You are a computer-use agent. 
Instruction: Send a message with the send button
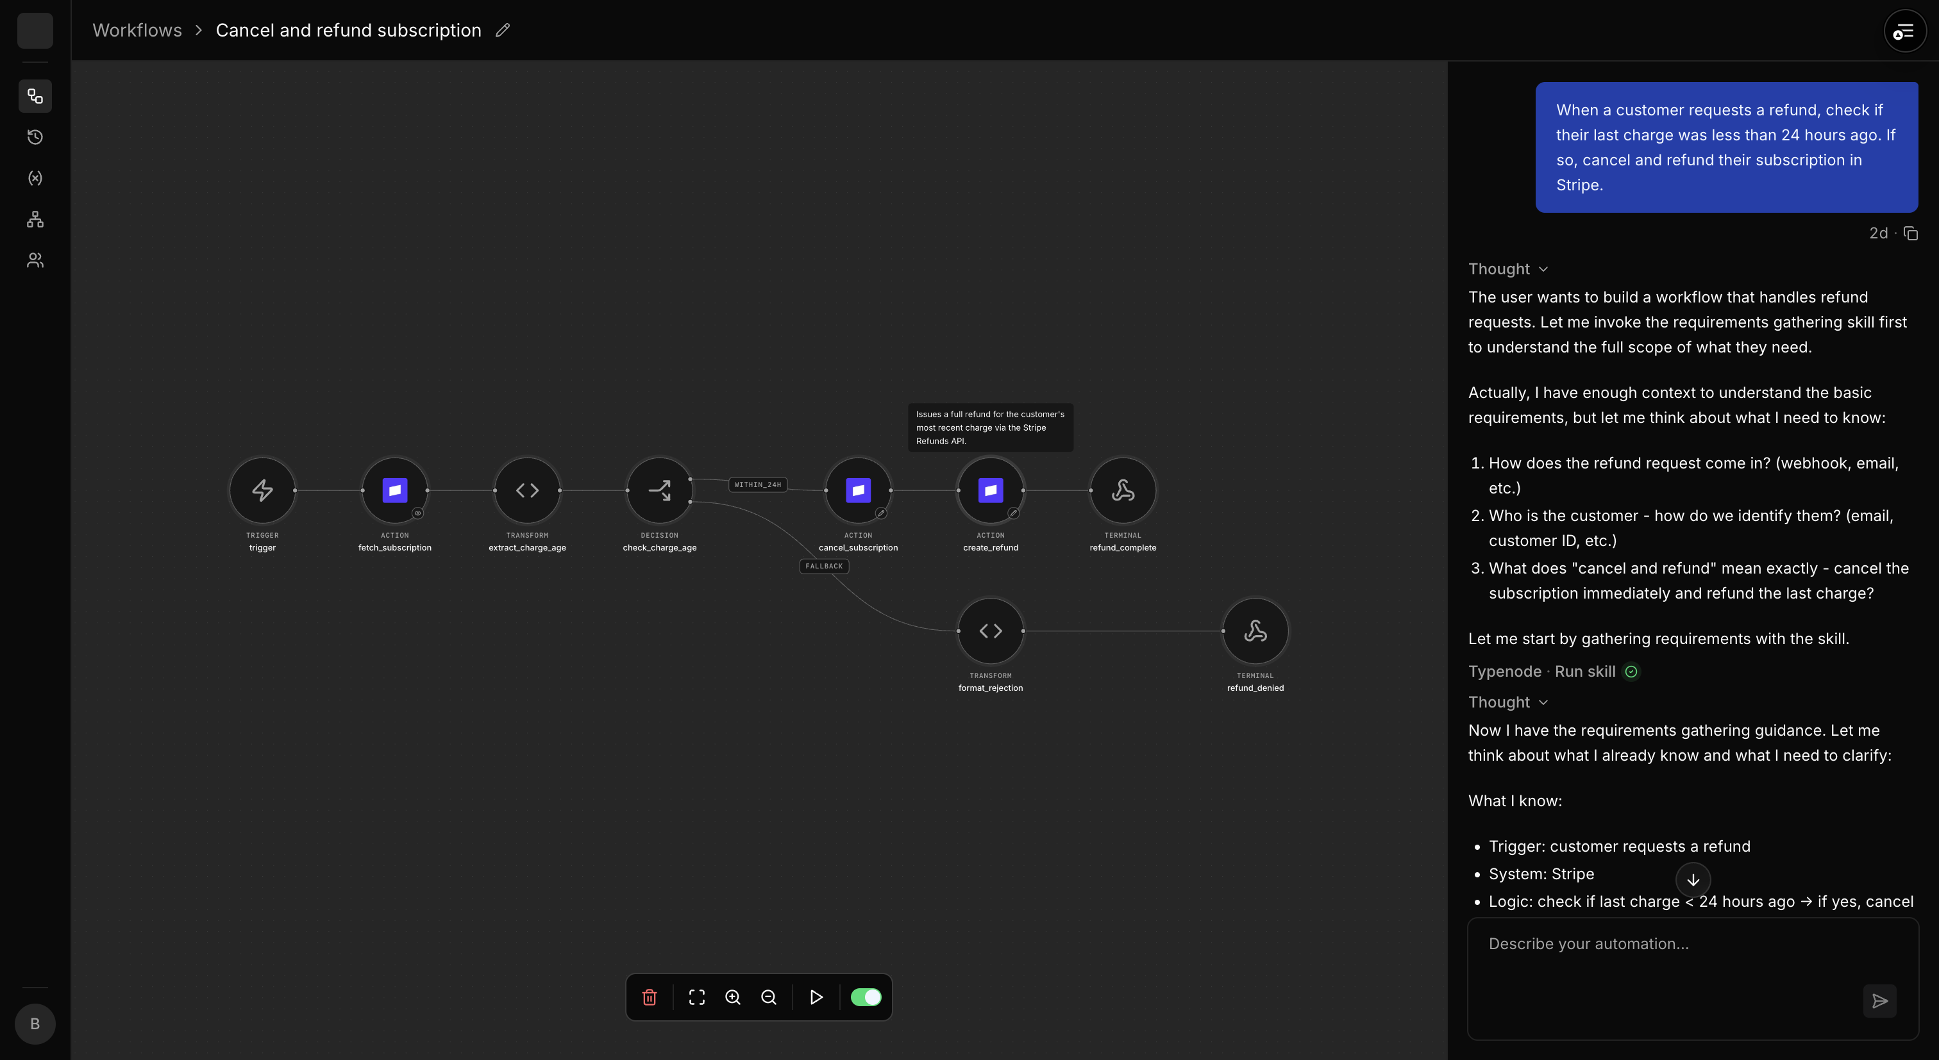tap(1879, 1001)
